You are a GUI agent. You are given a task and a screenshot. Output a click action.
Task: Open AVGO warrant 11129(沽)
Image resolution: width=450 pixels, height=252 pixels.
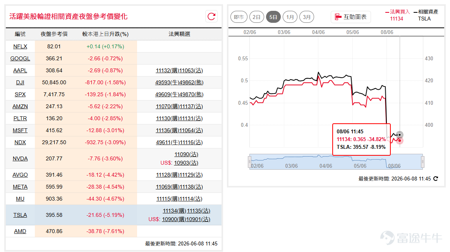191,175
